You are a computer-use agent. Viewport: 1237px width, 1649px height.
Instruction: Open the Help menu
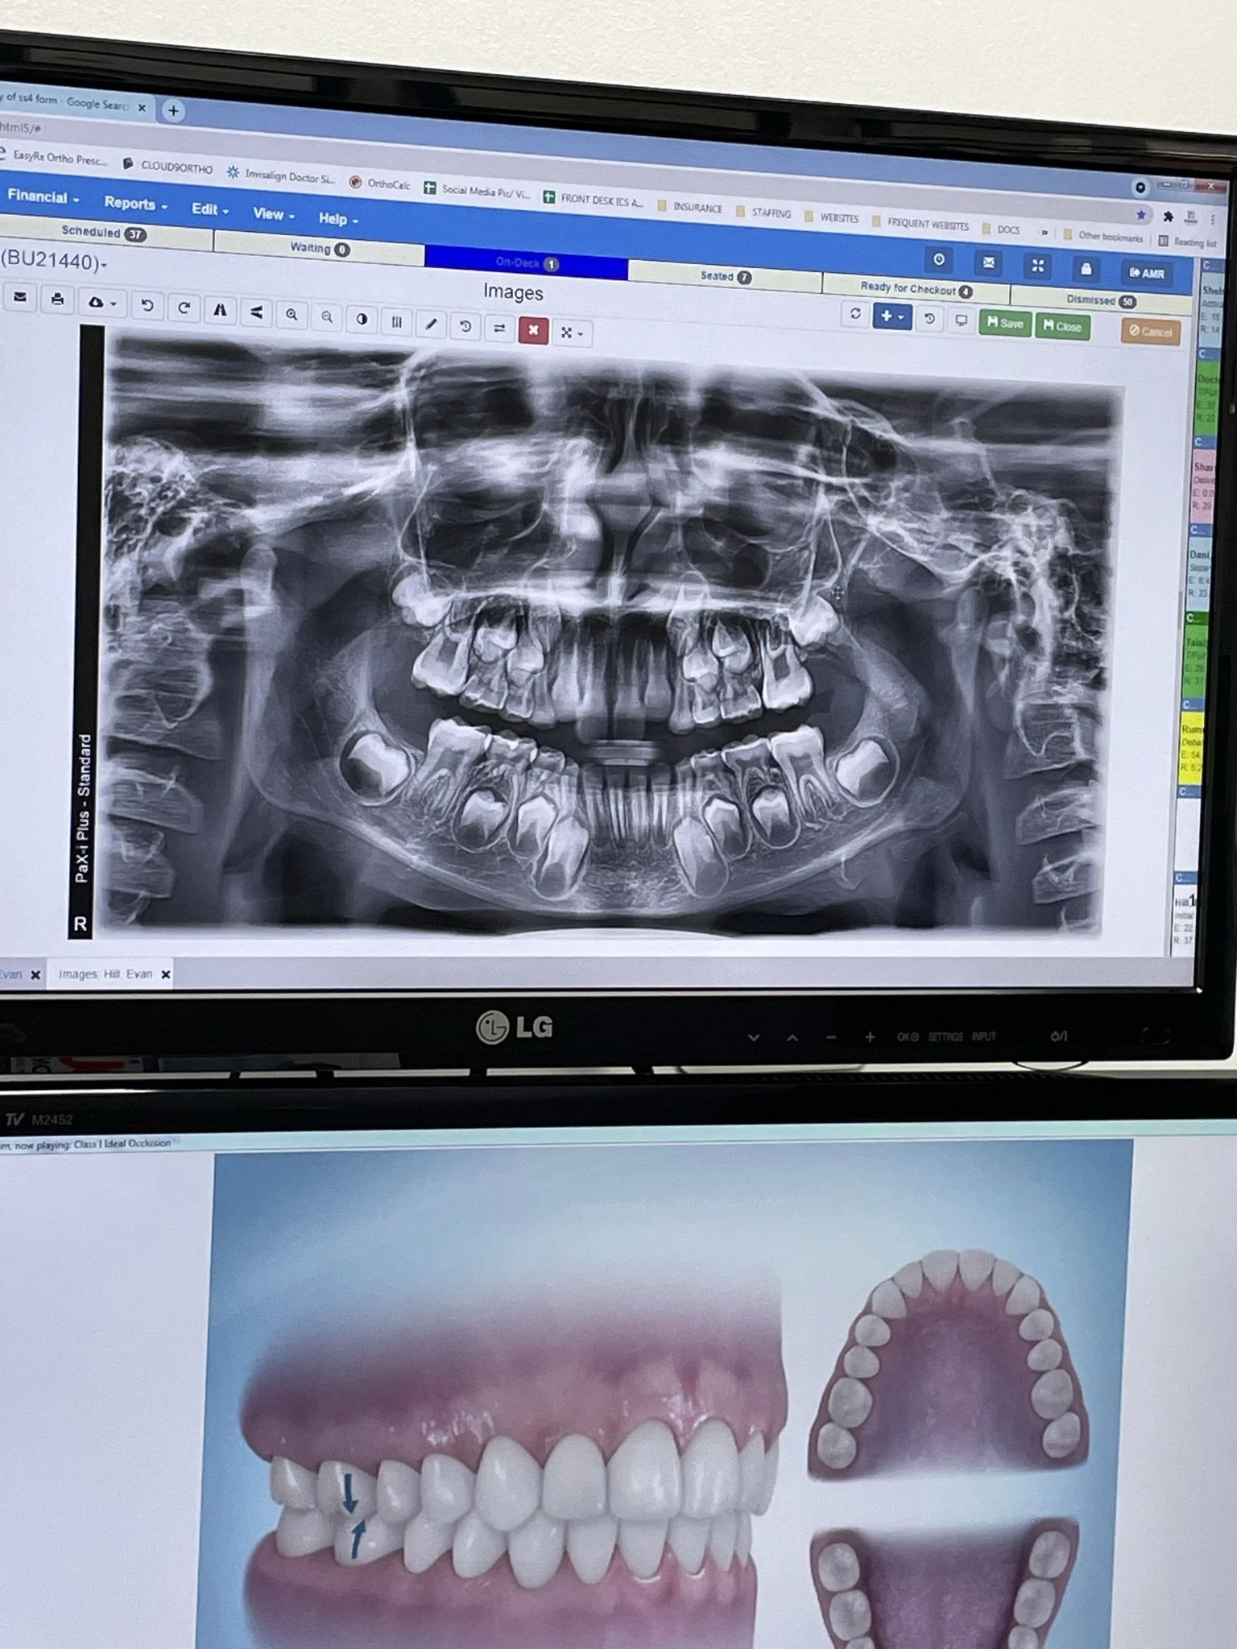pyautogui.click(x=337, y=218)
